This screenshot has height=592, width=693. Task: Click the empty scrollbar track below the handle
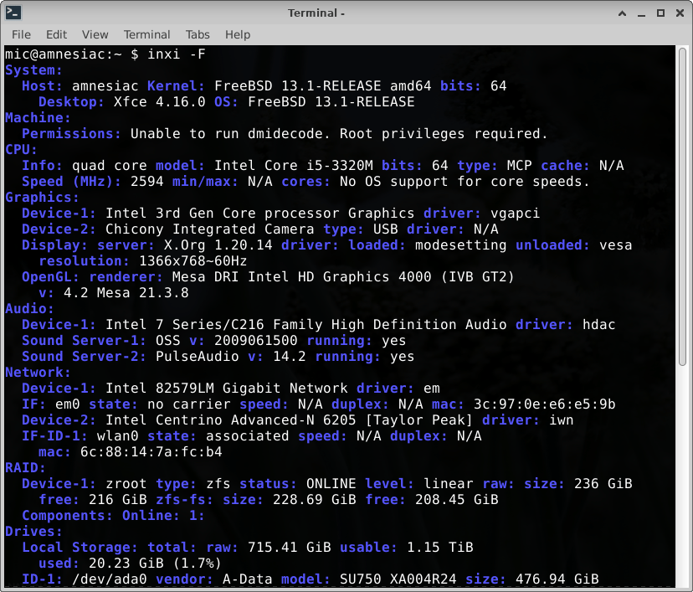[x=682, y=477]
